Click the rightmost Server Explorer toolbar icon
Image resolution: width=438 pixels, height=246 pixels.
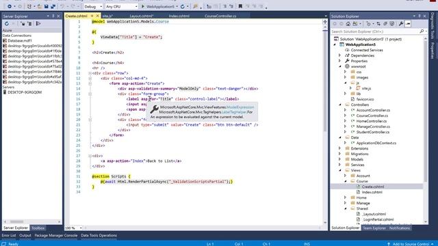point(38,24)
